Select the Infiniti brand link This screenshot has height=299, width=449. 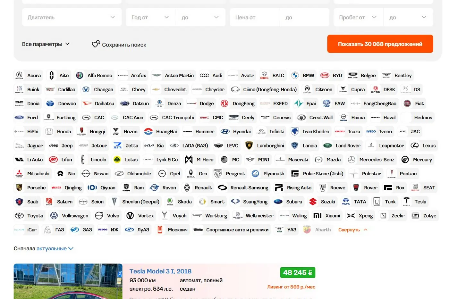[270, 131]
